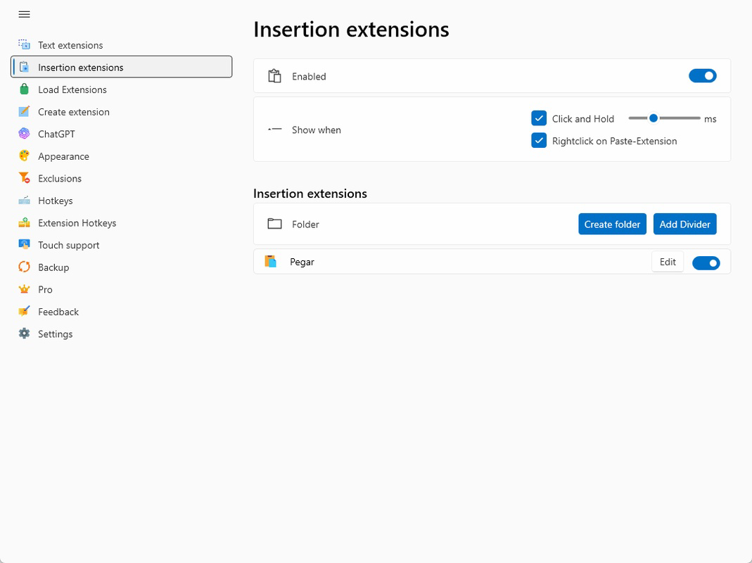Click the Hotkeys keyboard icon
The width and height of the screenshot is (752, 563).
[24, 200]
